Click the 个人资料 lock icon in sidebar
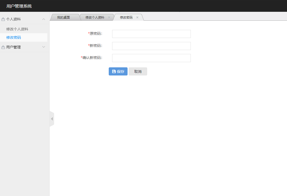 3,19
